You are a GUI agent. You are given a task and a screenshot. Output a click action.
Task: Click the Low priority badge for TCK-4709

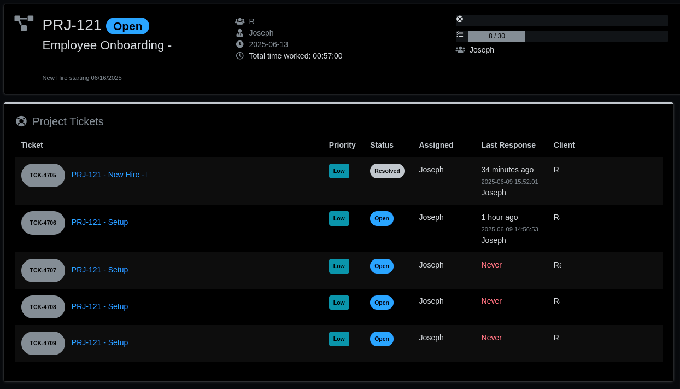[x=339, y=339]
